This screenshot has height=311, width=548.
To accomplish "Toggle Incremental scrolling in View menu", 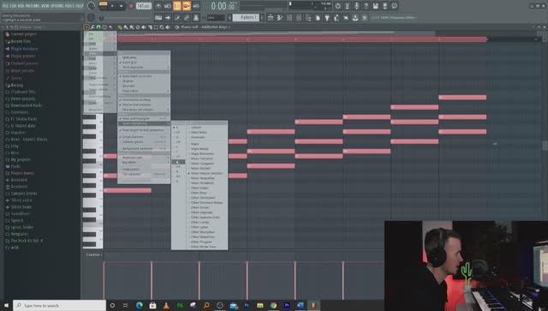I will pos(144,99).
